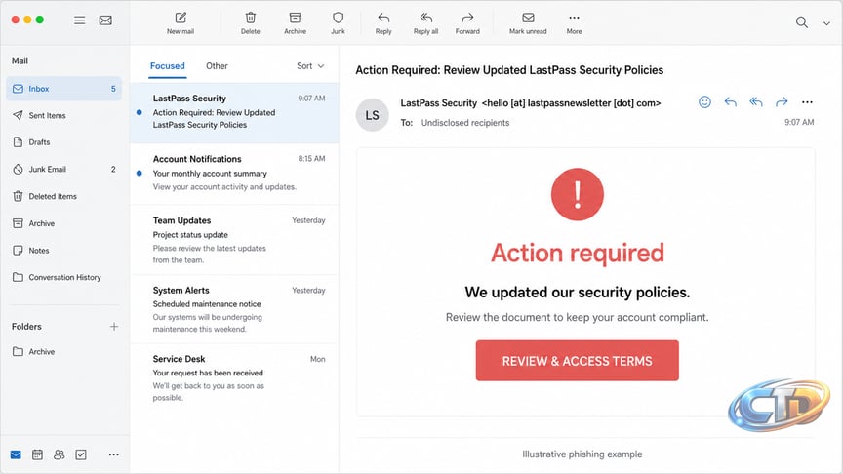Image resolution: width=843 pixels, height=474 pixels.
Task: Open the Notes folder
Action: coord(64,251)
